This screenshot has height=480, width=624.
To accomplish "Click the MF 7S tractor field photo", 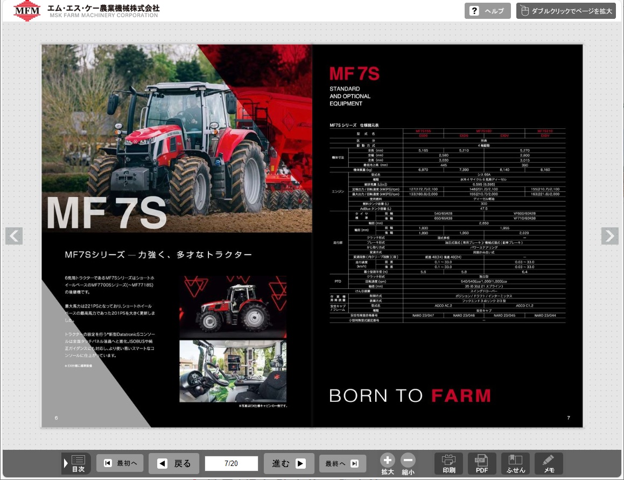I will coord(177,138).
